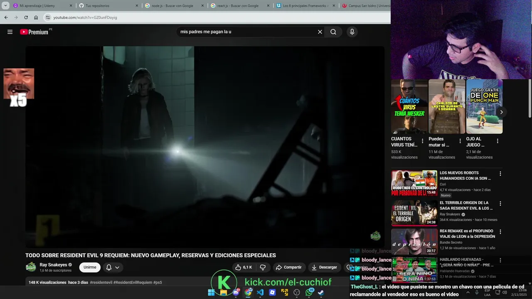
Task: Close the node js Google tab
Action: coord(202,6)
